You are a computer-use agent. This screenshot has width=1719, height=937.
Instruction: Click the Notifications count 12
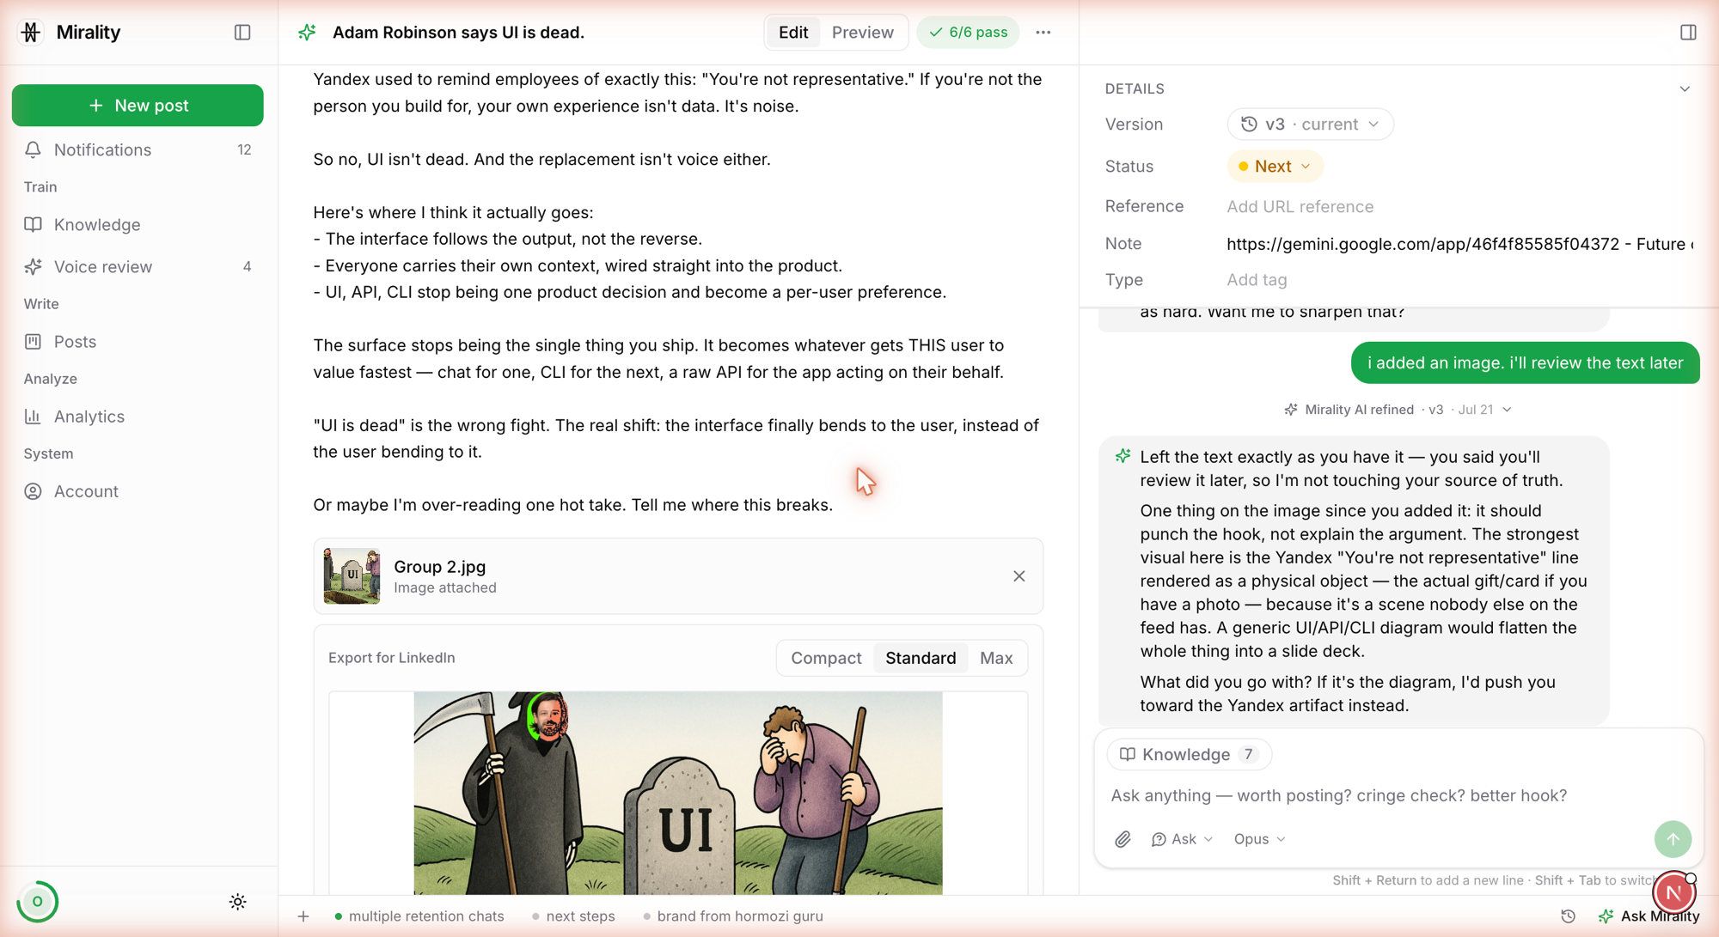[x=244, y=149]
